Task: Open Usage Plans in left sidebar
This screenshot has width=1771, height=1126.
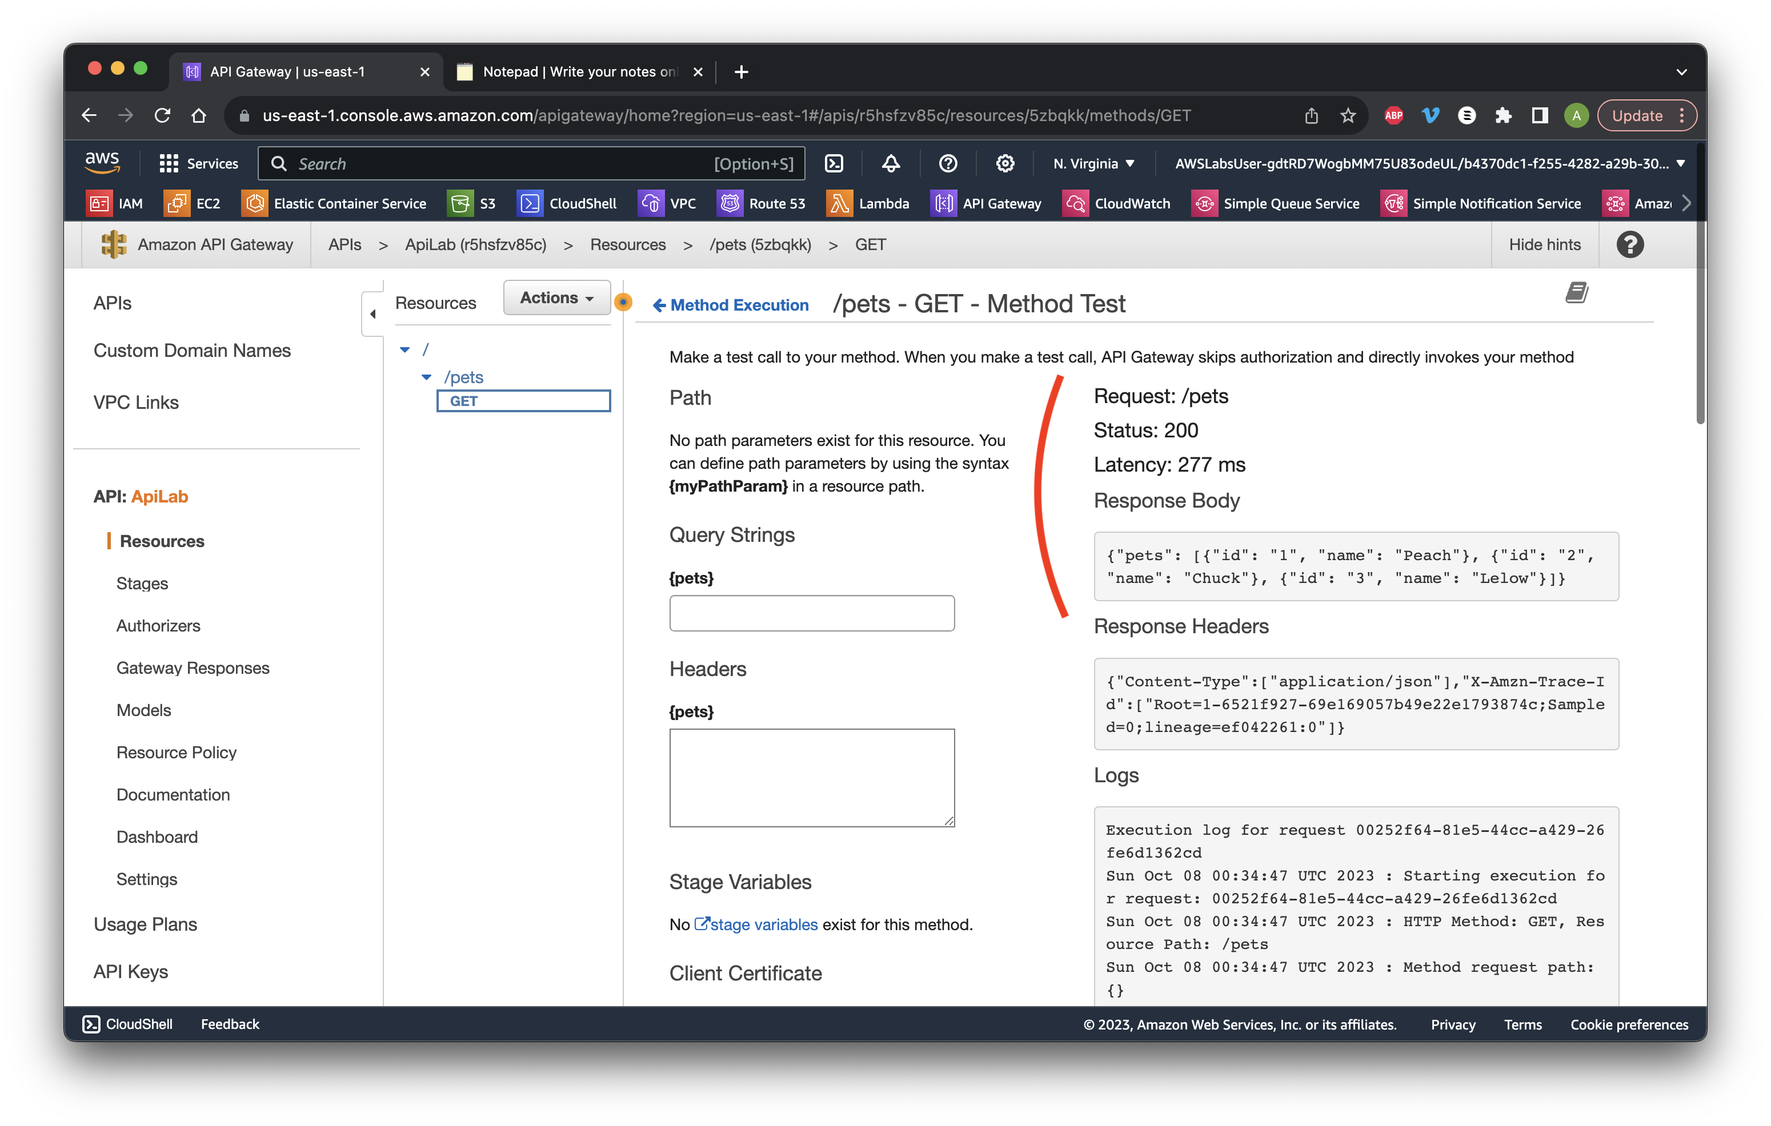Action: [145, 924]
